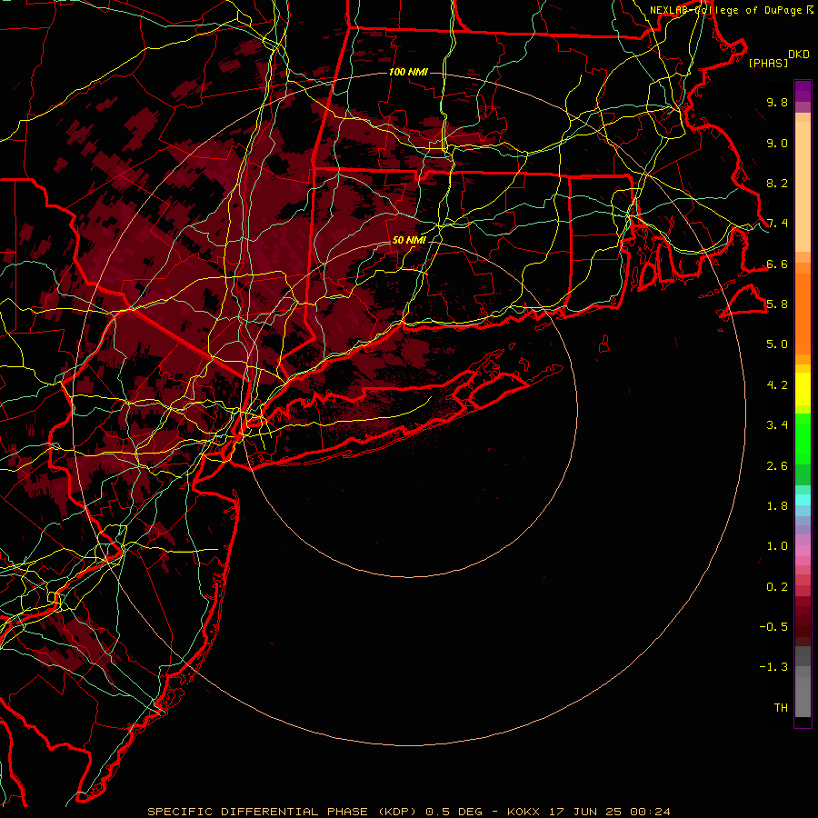Image resolution: width=818 pixels, height=818 pixels.
Task: Click the 8.2 value on the scale
Action: point(777,183)
